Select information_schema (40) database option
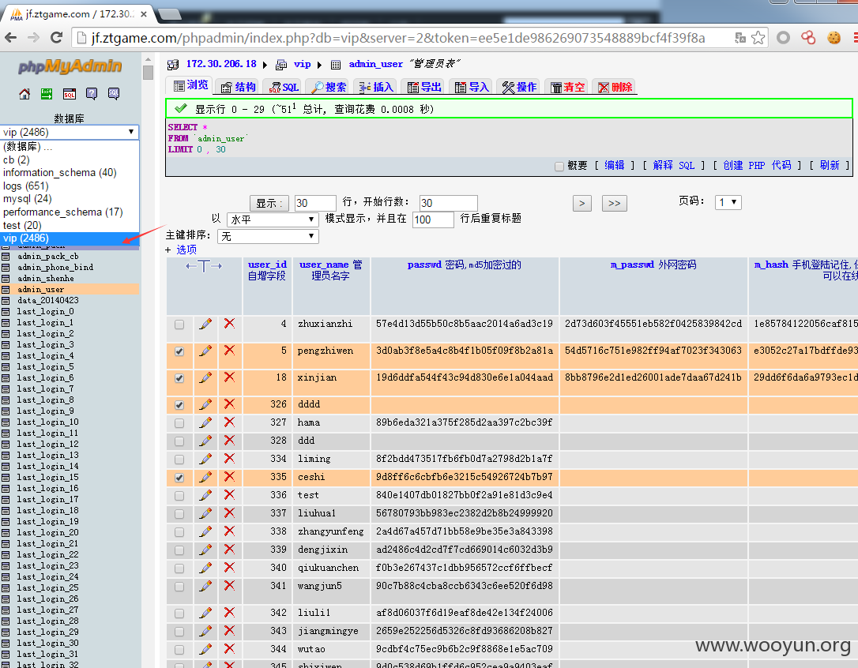The image size is (858, 668). tap(59, 172)
